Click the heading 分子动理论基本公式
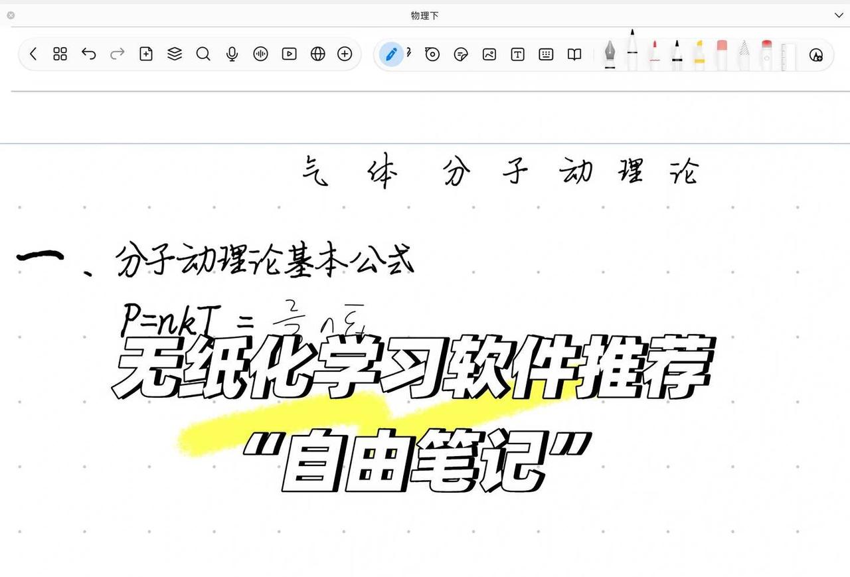Screen dimensions: 850x577 point(264,260)
